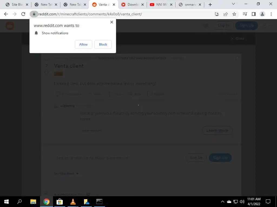This screenshot has width=277, height=207.
Task: Open the Chrome profile avatar
Action: [x=262, y=14]
